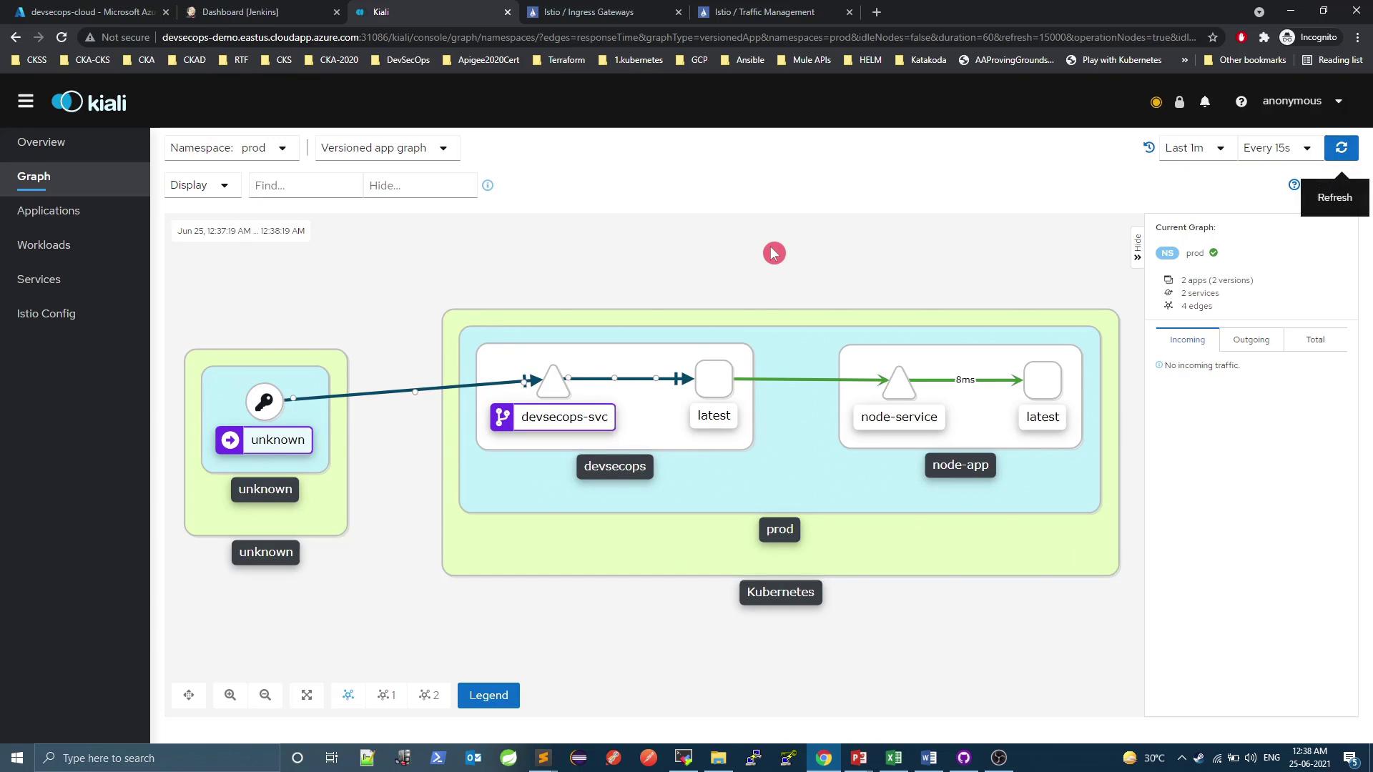Click the Find input field
1373x772 pixels.
[305, 186]
